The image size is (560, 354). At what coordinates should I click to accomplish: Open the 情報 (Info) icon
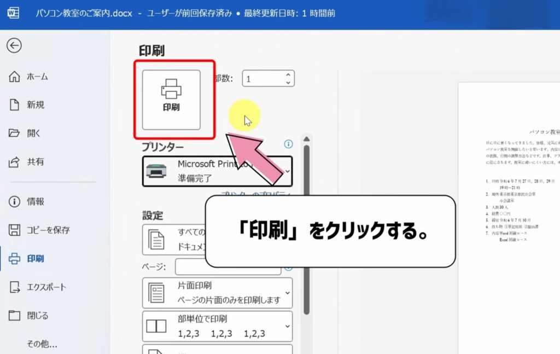click(x=21, y=201)
